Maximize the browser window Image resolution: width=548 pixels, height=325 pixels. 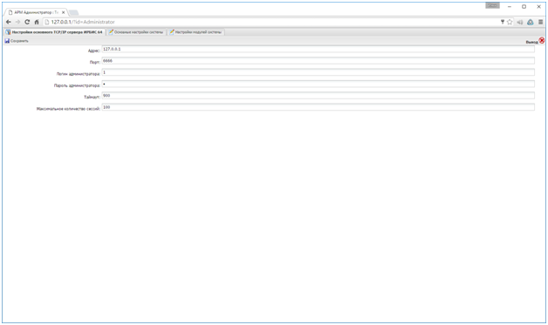pyautogui.click(x=524, y=7)
